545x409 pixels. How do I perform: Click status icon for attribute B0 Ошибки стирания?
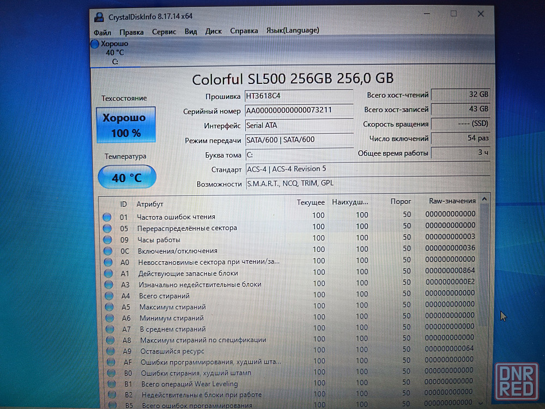(x=111, y=373)
